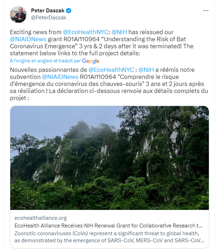Open the forested cliff preview image
Viewport: 224px width, 250px height.
(109, 158)
